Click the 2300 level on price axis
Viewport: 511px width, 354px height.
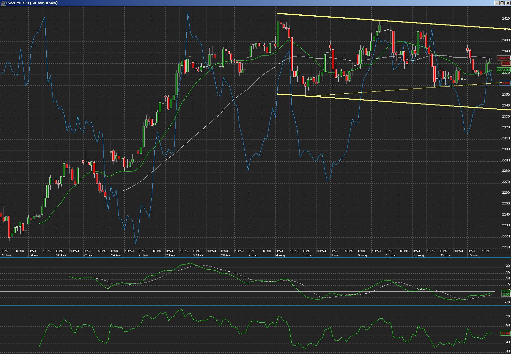pos(506,149)
